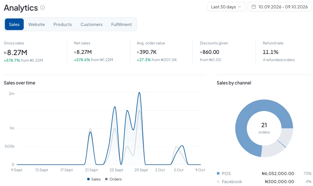The image size is (313, 186).
Task: Click the 11.1% refund rate value
Action: 271,52
